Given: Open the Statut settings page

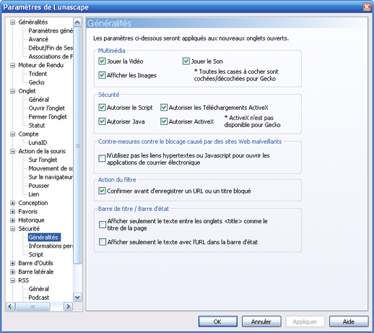Looking at the screenshot, I should coord(37,125).
